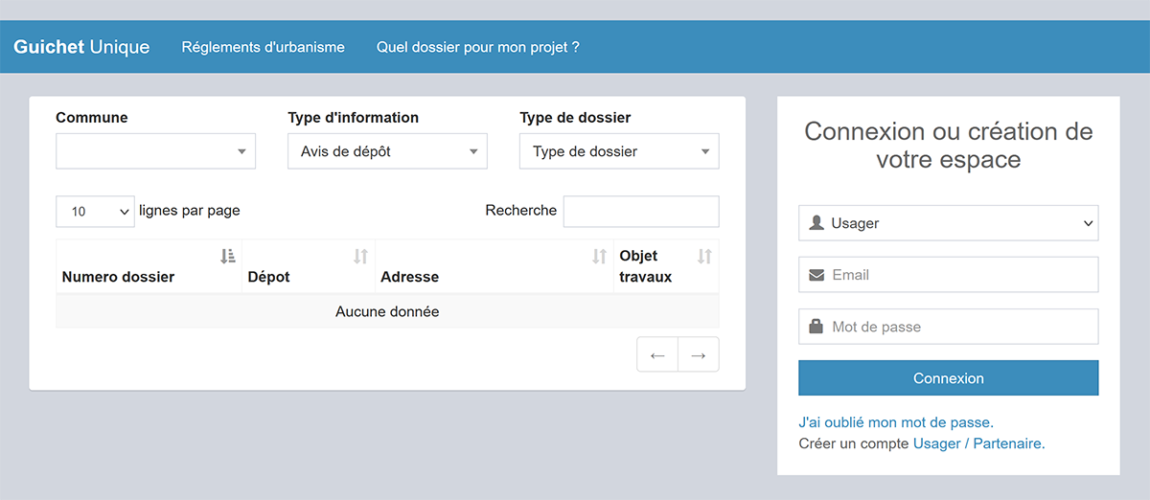Click the Adresse column sort arrows
Viewport: 1150px width, 500px height.
point(599,256)
